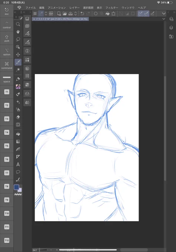Click the light lavender sub color swatch
This screenshot has height=252, width=176.
click(20, 190)
